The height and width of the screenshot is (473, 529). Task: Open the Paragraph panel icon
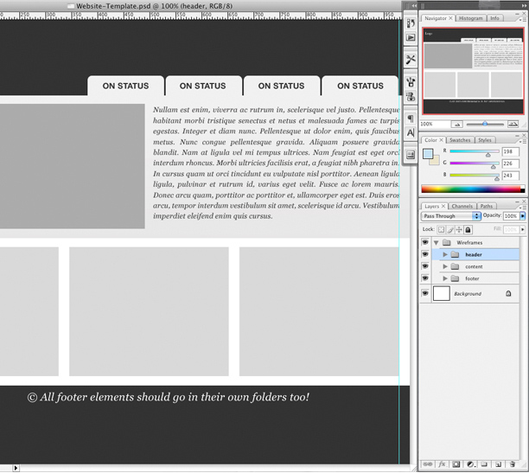[x=411, y=118]
